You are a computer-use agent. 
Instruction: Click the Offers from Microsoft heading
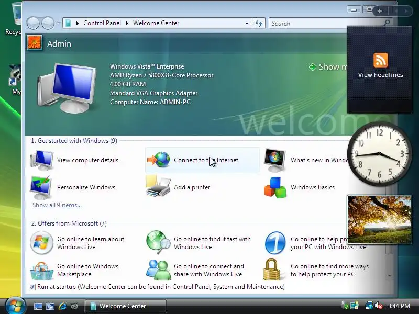(x=69, y=223)
